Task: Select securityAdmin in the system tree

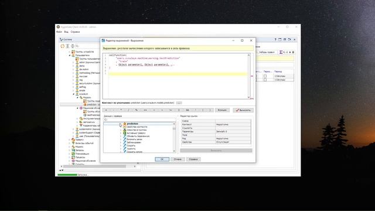Action: click(90, 83)
